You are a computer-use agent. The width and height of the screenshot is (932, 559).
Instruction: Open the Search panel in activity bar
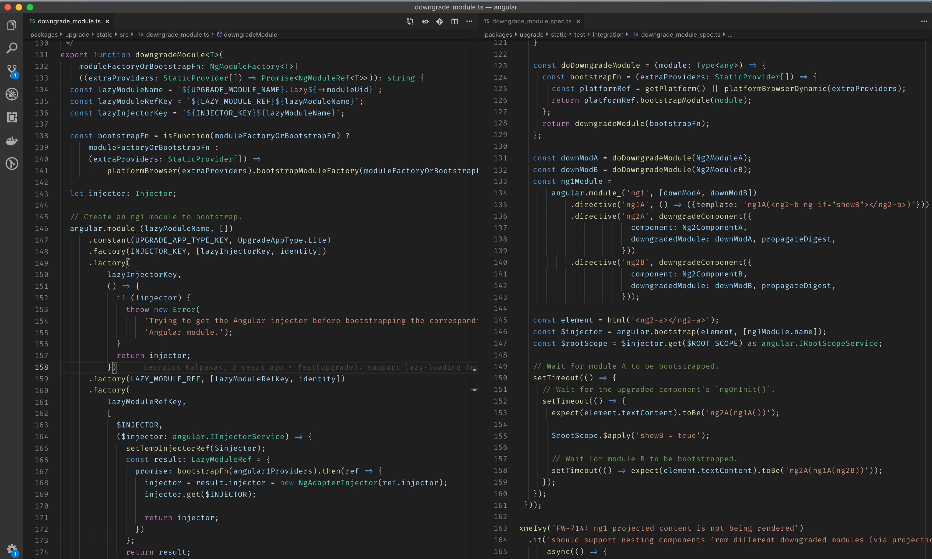(x=12, y=48)
